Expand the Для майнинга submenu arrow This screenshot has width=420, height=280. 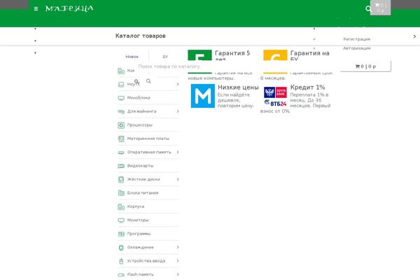(178, 111)
